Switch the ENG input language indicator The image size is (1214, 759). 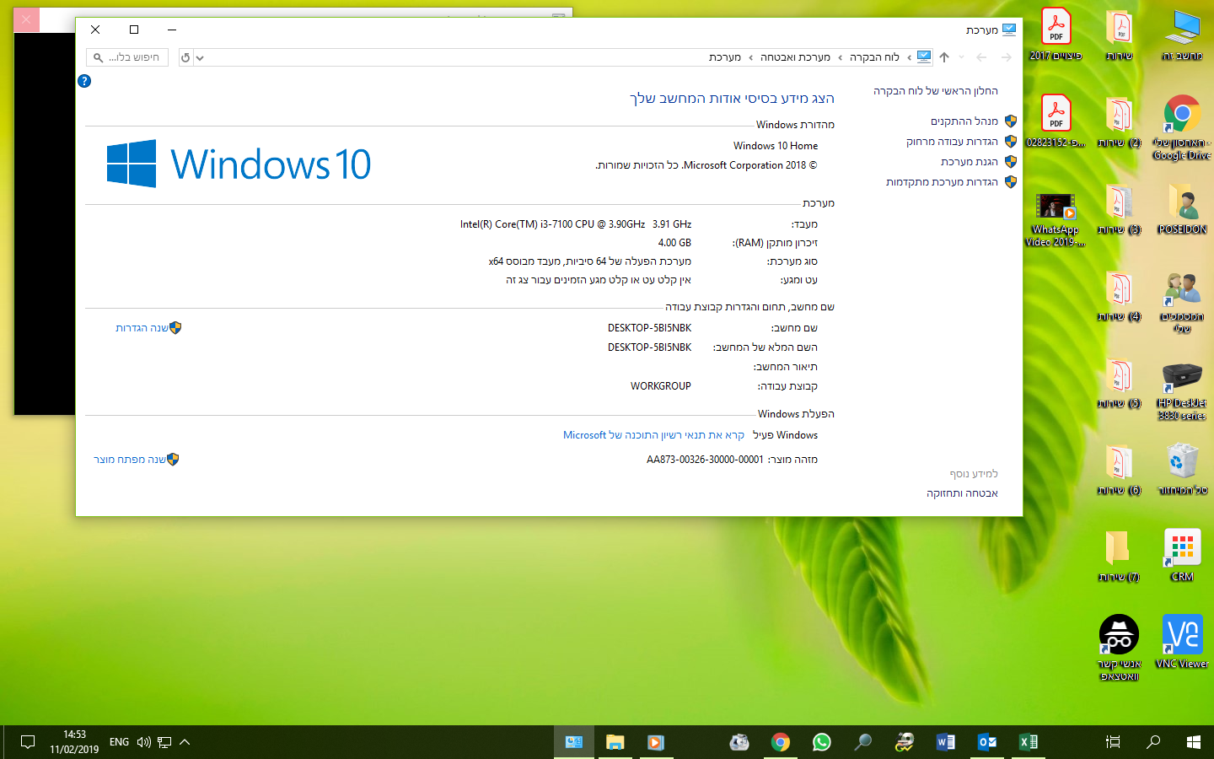[119, 742]
